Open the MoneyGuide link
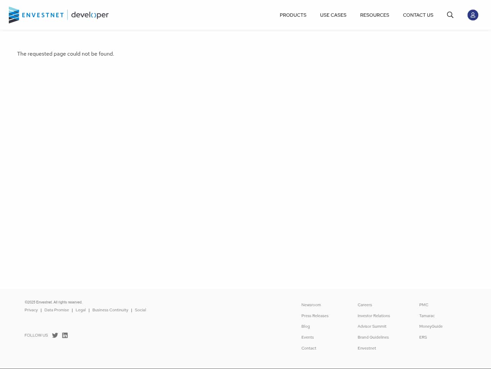The width and height of the screenshot is (491, 369). 431,326
